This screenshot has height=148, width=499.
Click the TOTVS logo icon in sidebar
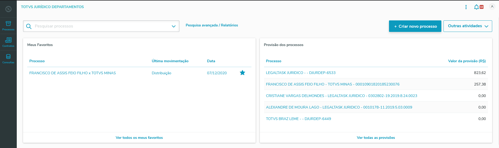8,9
